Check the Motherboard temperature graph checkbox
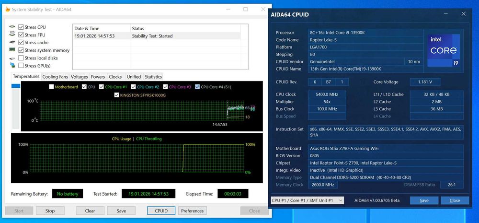 click(51, 87)
